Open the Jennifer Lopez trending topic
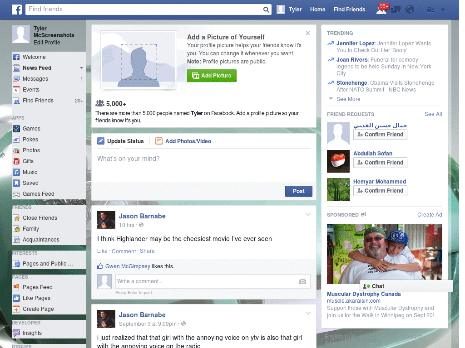 pos(355,43)
